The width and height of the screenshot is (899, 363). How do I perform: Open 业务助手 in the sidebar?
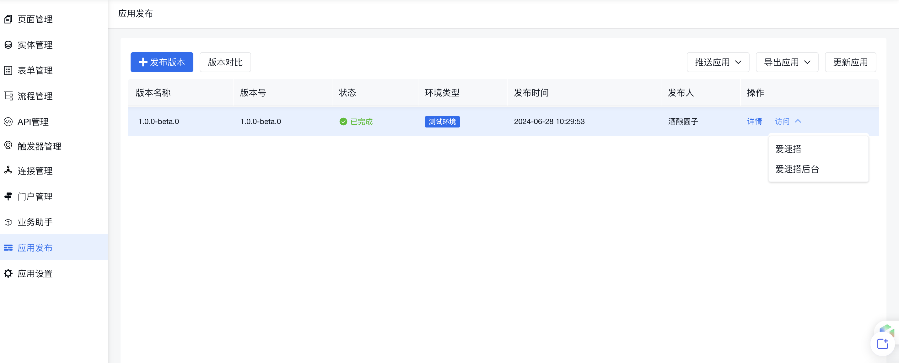pyautogui.click(x=54, y=222)
